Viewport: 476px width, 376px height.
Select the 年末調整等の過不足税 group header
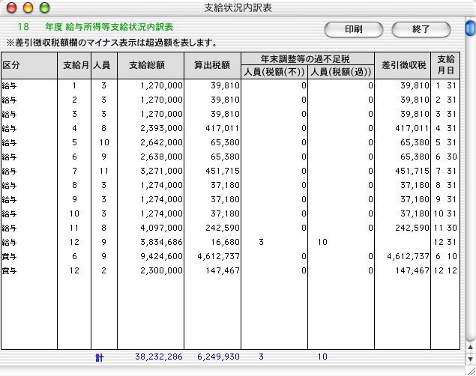[307, 58]
